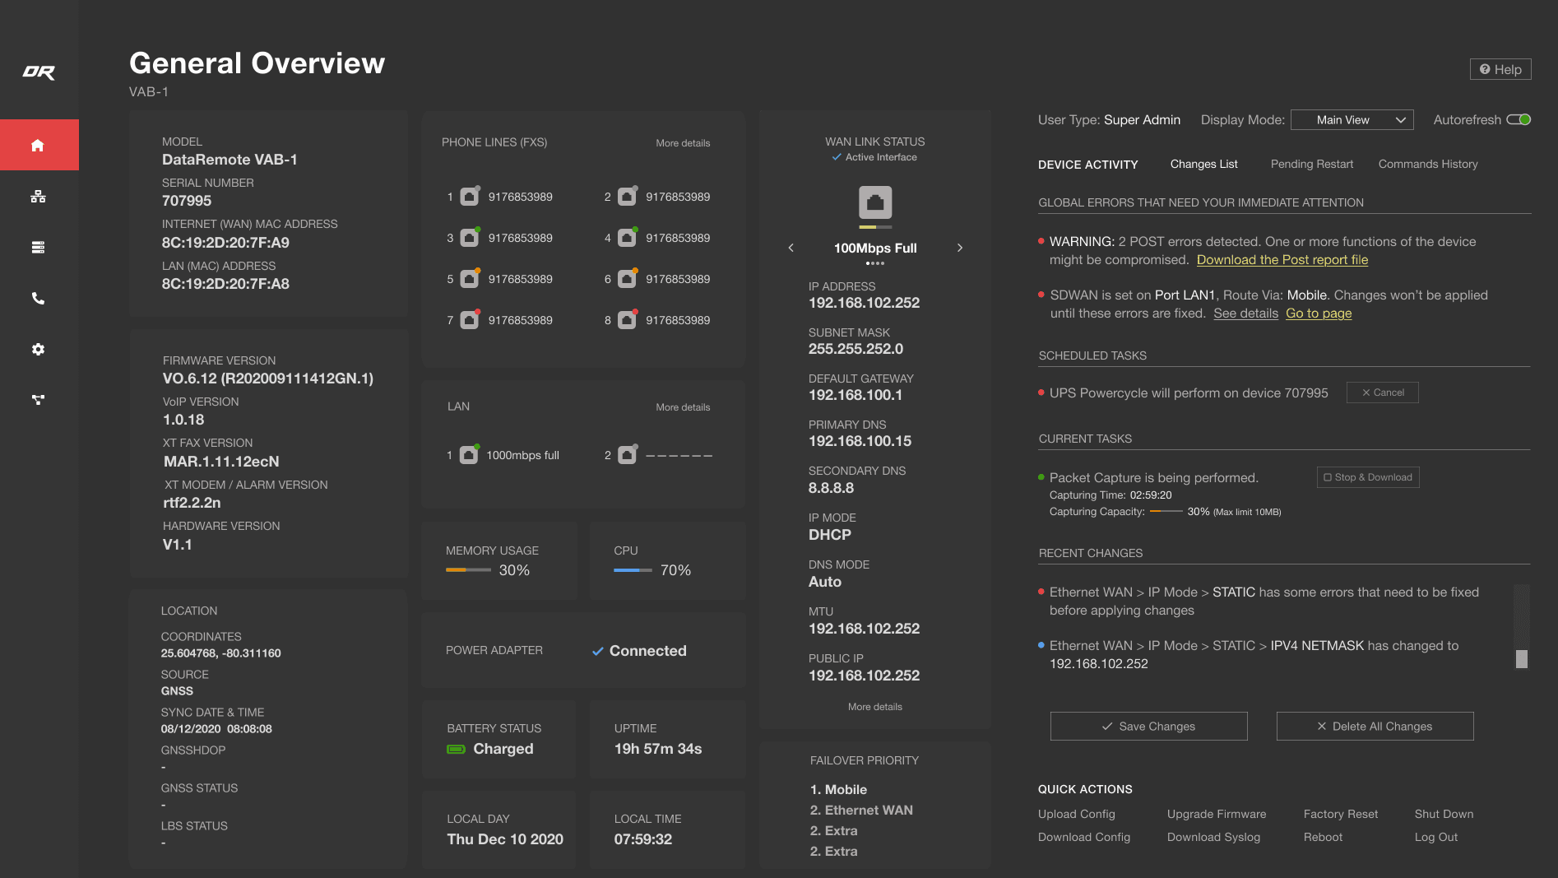The width and height of the screenshot is (1558, 878).
Task: Click the right chevron on WAN status carousel
Action: click(959, 247)
